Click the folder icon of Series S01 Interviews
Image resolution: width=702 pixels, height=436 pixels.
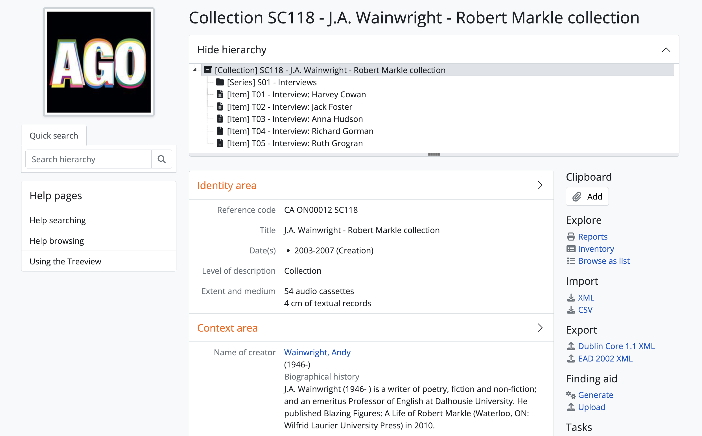click(220, 82)
